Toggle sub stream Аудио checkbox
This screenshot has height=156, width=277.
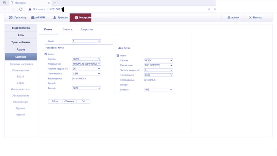tap(118, 56)
